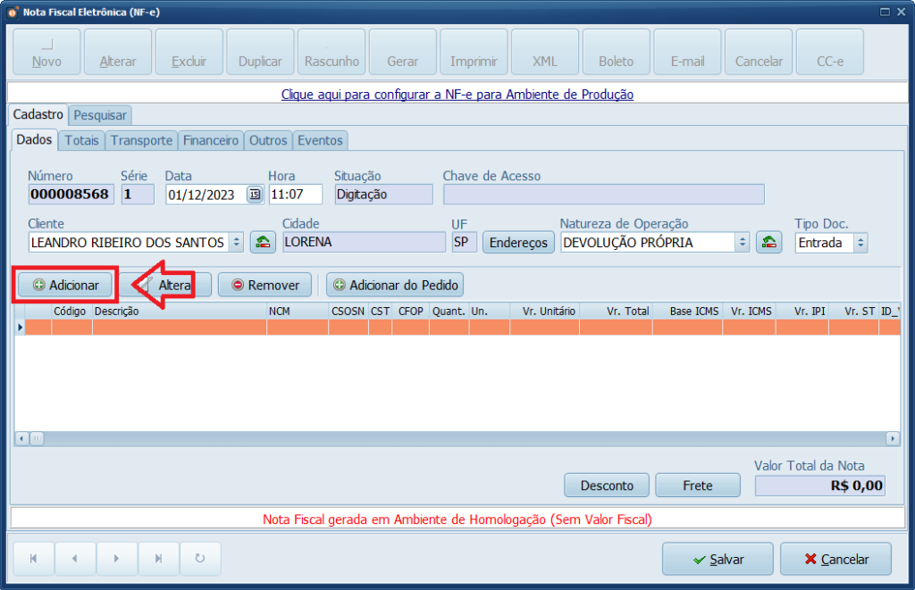Click Adicionar do Pedido button
Image resolution: width=915 pixels, height=590 pixels.
[x=395, y=285]
